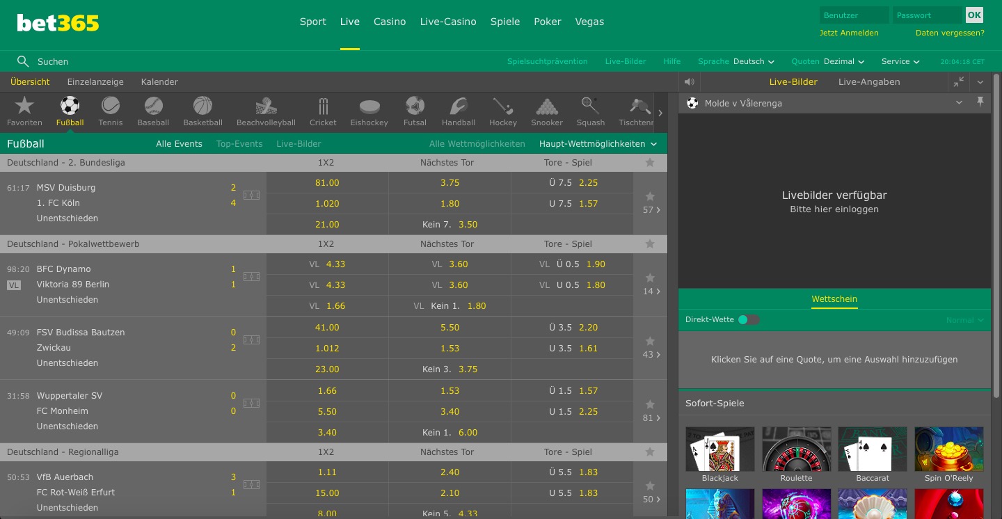The height and width of the screenshot is (519, 1002).
Task: Open the Poker main menu
Action: coord(548,22)
